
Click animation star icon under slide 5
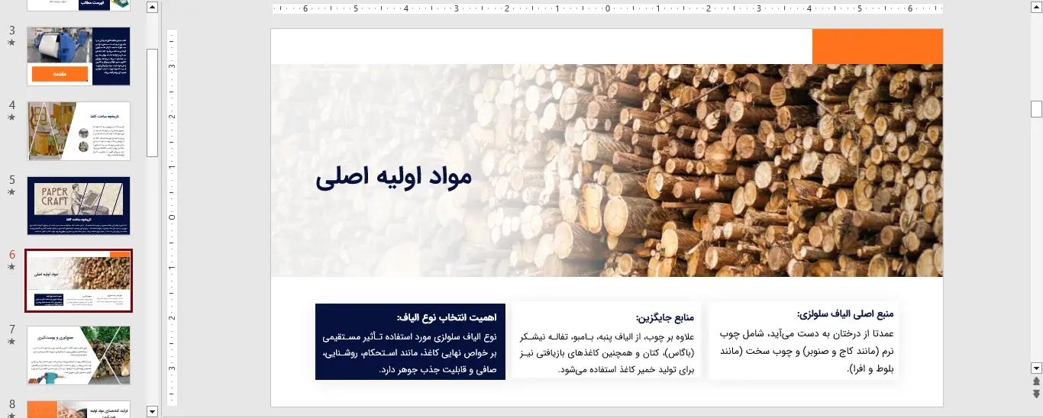click(x=11, y=192)
